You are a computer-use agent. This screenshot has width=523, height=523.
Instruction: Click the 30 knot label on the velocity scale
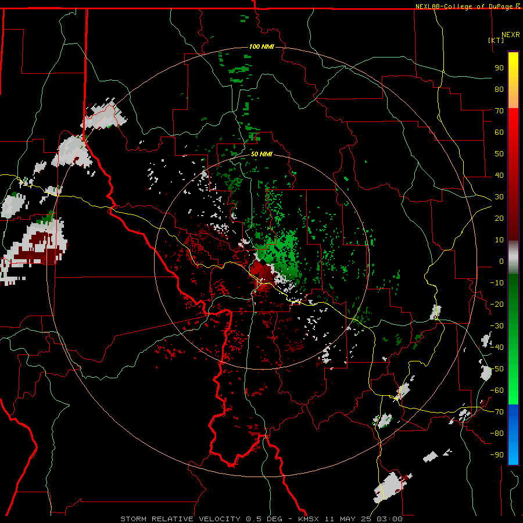[x=499, y=197]
